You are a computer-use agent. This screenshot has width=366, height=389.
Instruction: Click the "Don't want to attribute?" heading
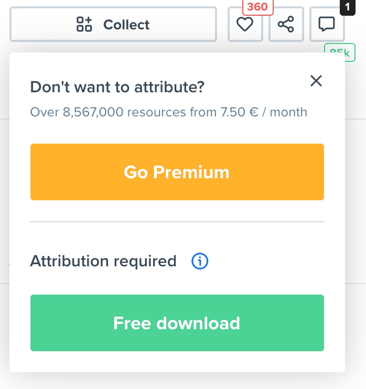pyautogui.click(x=117, y=87)
